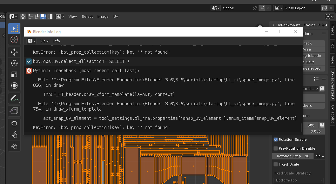Viewport: 336px width, 184px height.
Task: Choose the Move tool in toolbar
Action: click(x=14, y=52)
